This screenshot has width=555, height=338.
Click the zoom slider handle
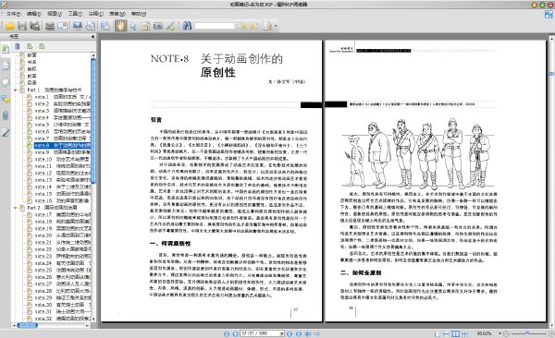tap(527, 333)
